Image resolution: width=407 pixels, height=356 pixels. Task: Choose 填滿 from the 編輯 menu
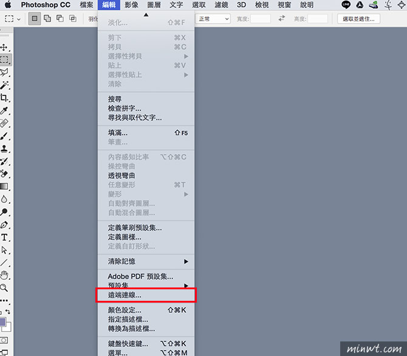146,133
